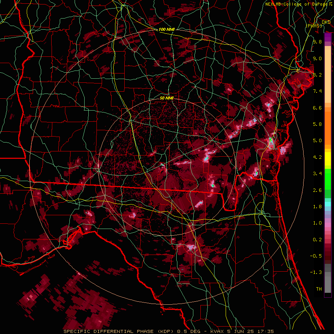Click the 5.0 legend value

coord(317,141)
